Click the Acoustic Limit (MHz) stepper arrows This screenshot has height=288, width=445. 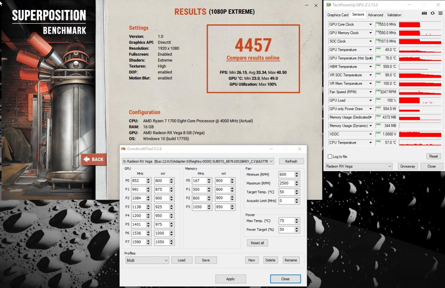pos(297,201)
